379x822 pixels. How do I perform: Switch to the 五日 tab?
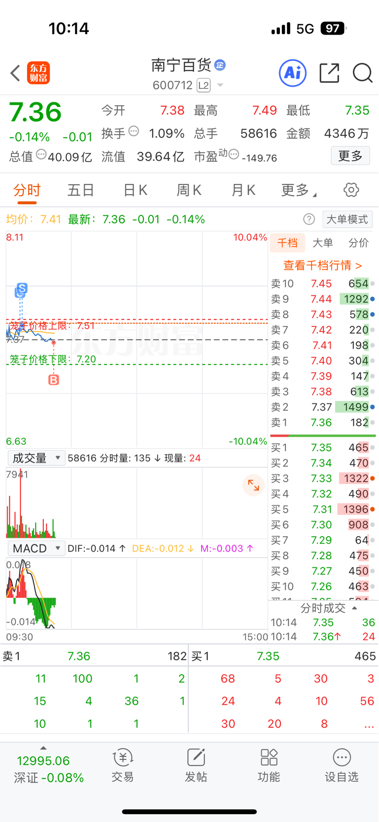tap(81, 190)
